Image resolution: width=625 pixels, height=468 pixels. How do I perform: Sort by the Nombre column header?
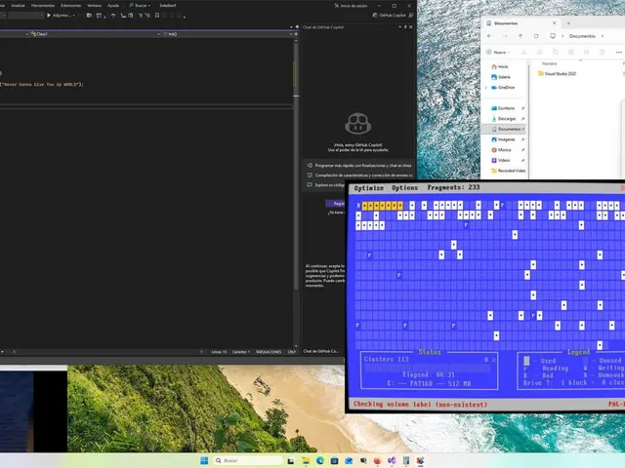tap(549, 63)
